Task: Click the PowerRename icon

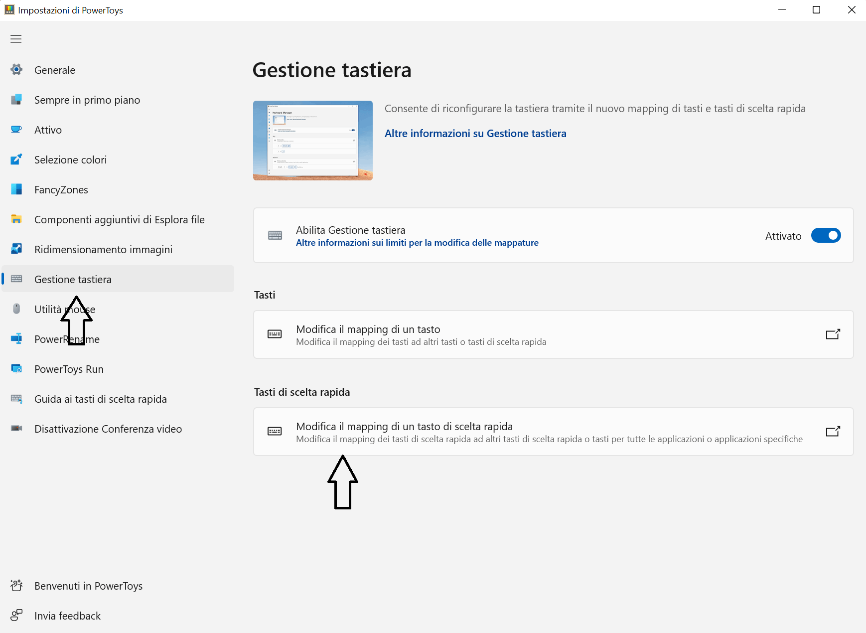Action: point(16,339)
